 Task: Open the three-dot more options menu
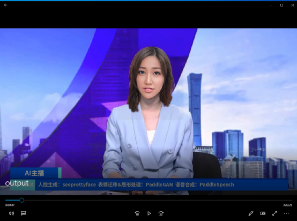click(286, 213)
